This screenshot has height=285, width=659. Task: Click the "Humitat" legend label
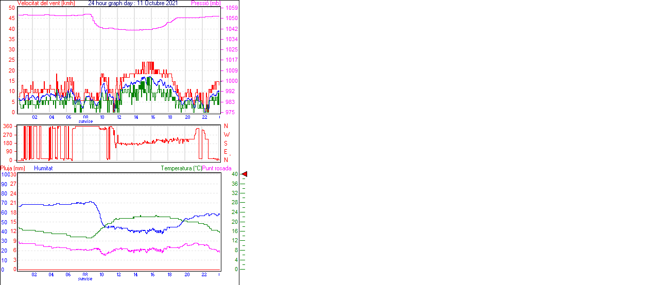click(x=43, y=168)
